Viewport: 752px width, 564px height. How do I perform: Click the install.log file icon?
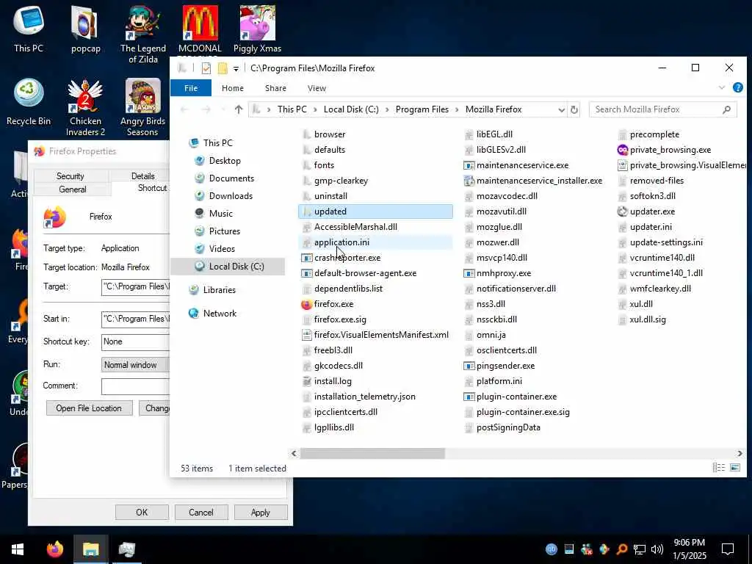point(306,381)
